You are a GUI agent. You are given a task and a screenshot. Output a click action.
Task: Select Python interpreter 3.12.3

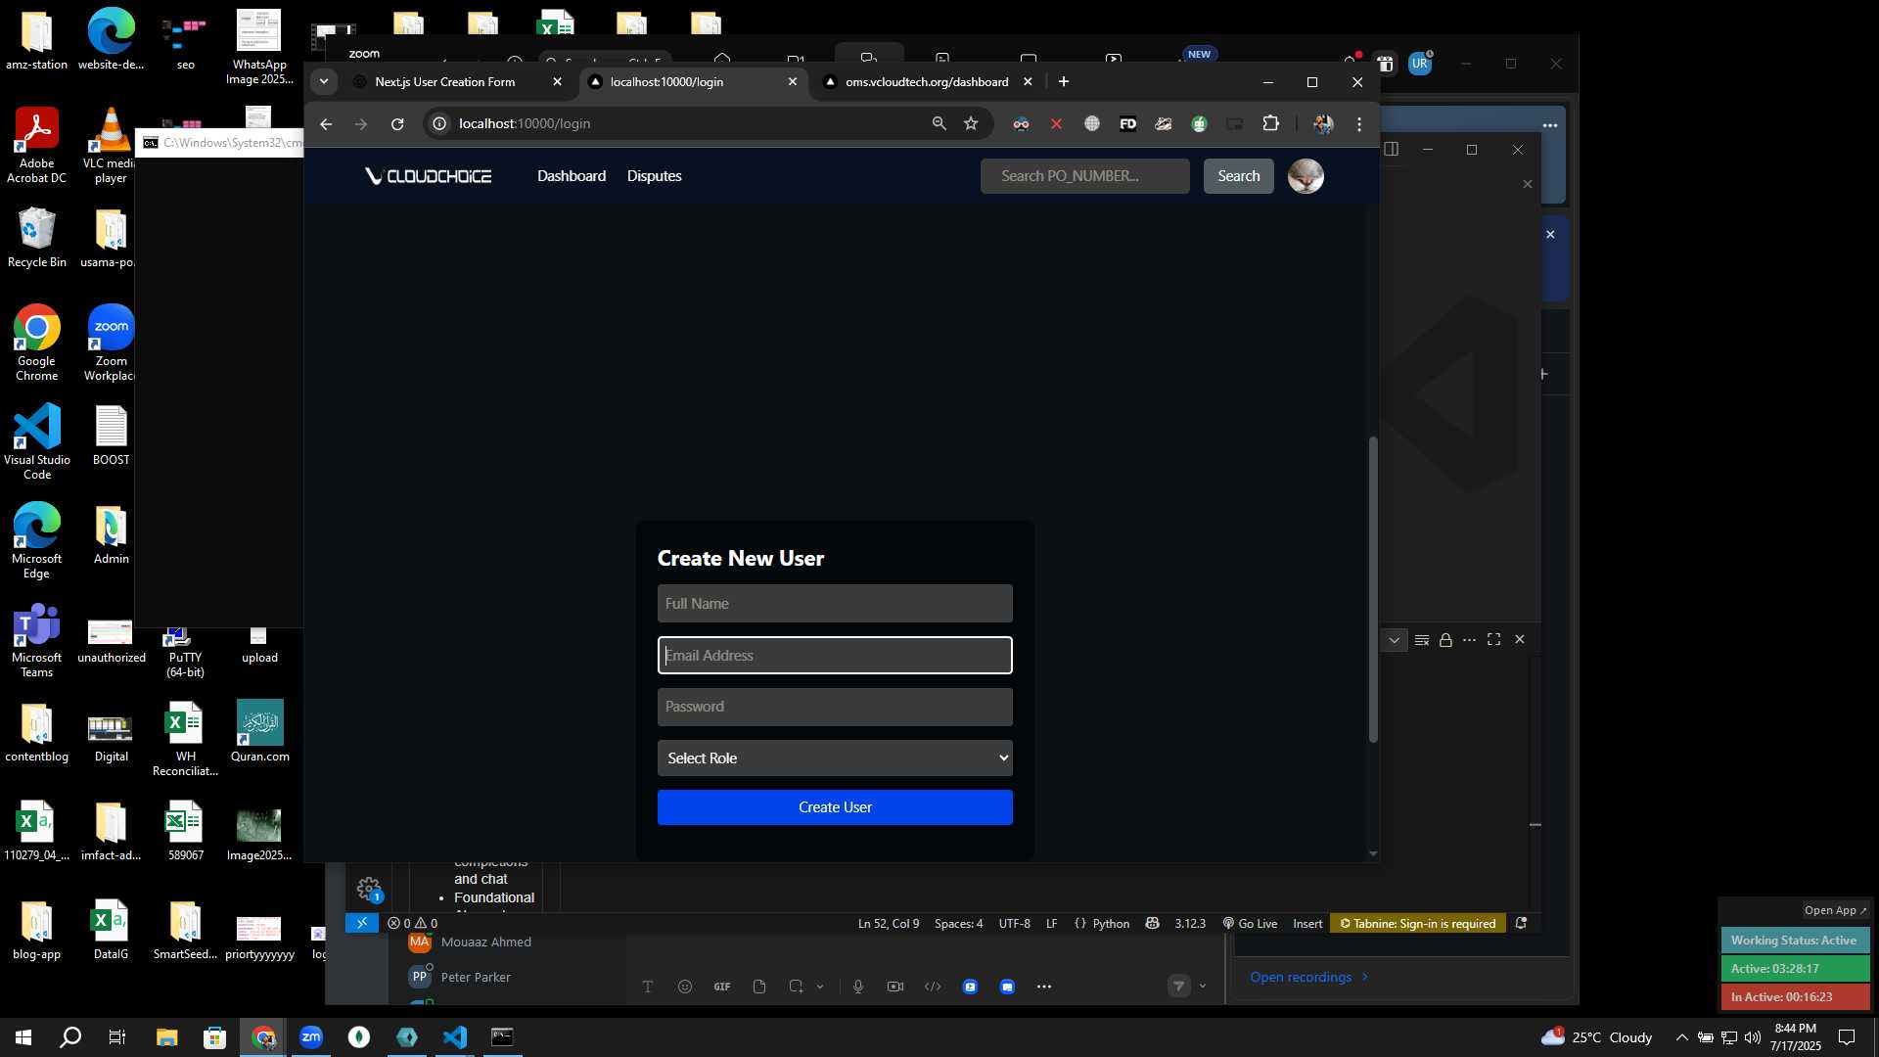pos(1190,923)
